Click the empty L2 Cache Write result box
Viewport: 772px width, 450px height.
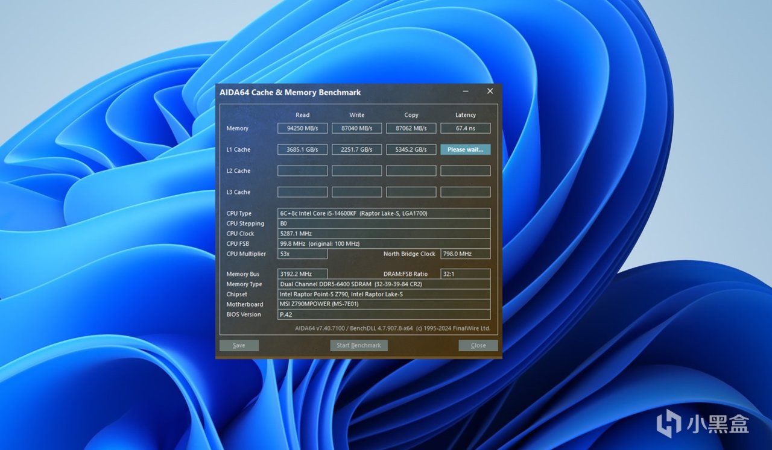tap(357, 171)
